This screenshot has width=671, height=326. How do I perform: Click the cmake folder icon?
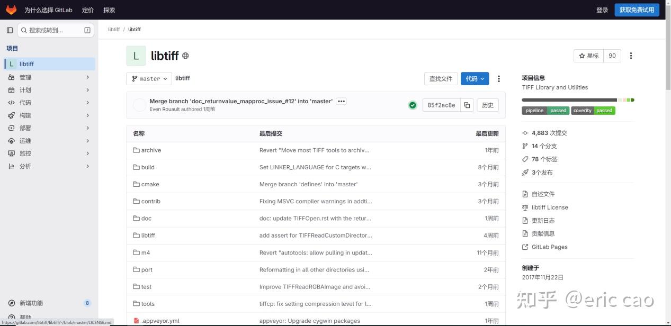tap(136, 184)
